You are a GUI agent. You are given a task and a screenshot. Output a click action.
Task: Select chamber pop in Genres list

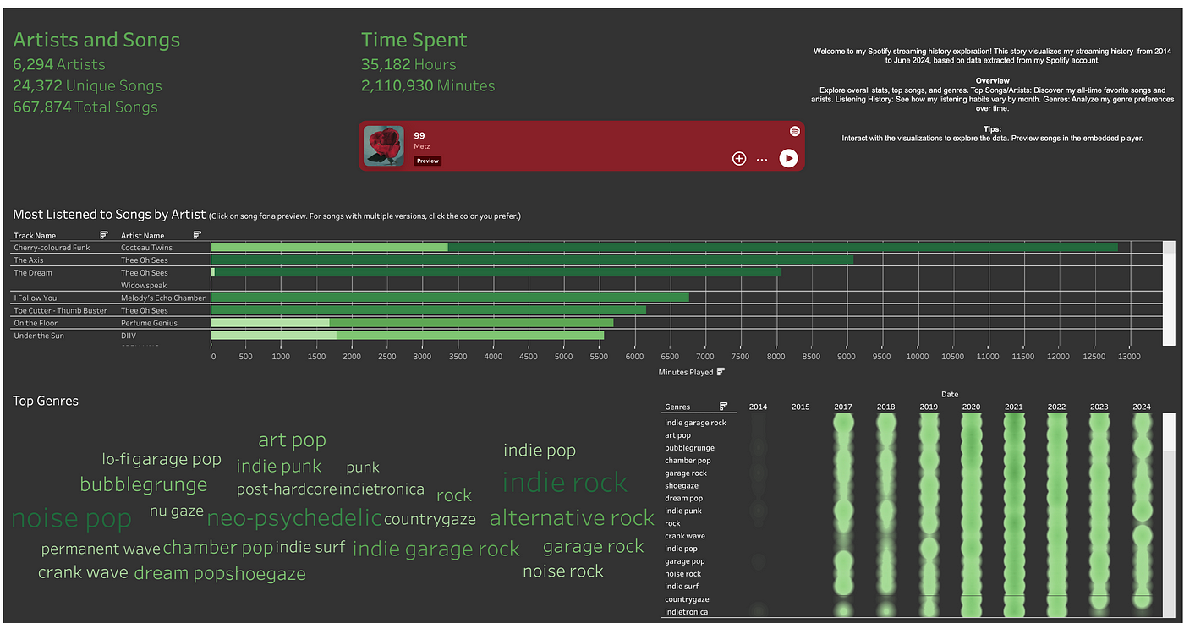click(688, 461)
